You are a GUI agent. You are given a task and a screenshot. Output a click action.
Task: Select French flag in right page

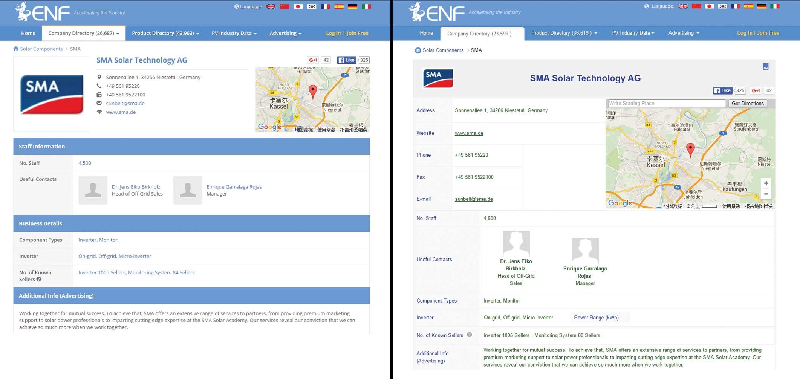735,6
